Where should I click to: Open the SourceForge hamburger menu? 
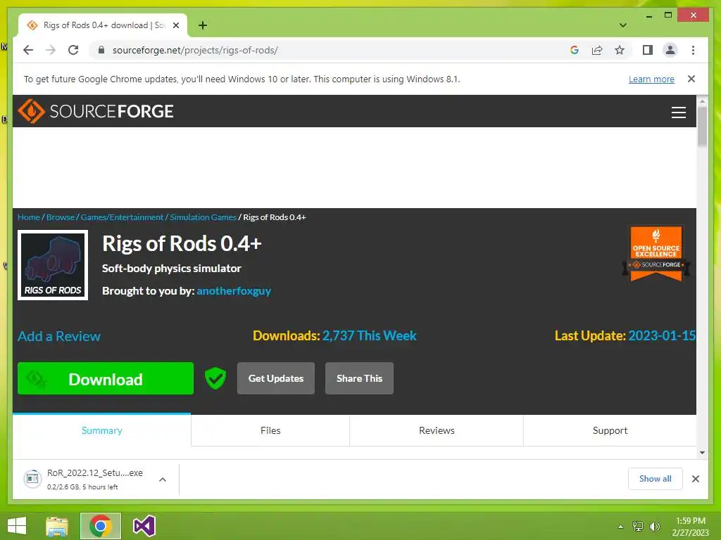coord(678,112)
